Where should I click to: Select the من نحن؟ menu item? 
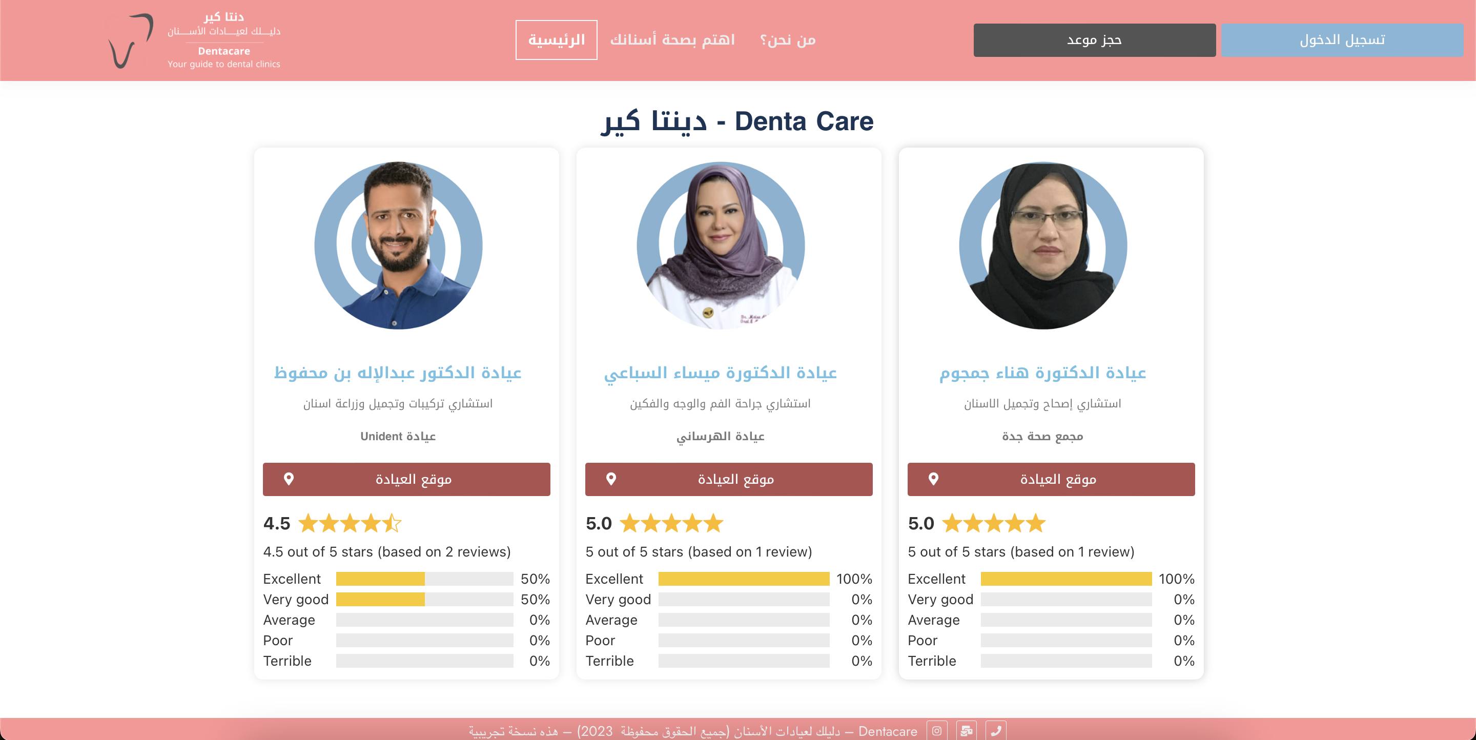tap(787, 40)
